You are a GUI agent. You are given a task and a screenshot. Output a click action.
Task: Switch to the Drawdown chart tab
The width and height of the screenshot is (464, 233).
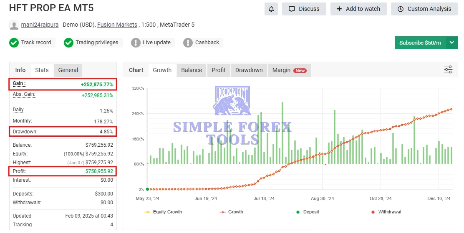point(249,70)
